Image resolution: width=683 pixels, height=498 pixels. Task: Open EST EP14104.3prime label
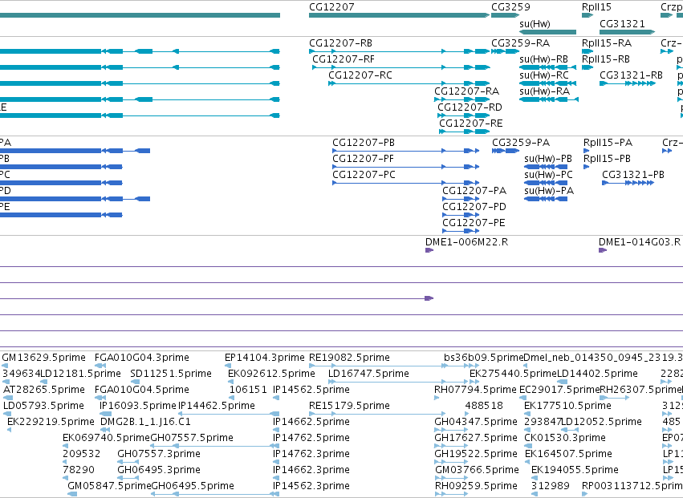coord(264,358)
